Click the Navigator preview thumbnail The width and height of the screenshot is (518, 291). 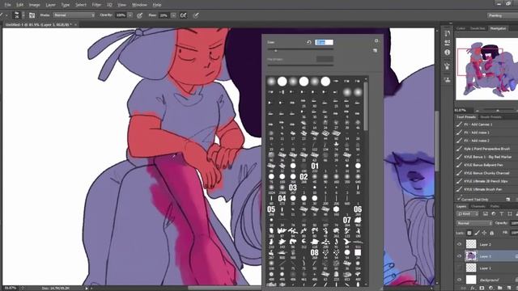click(487, 69)
